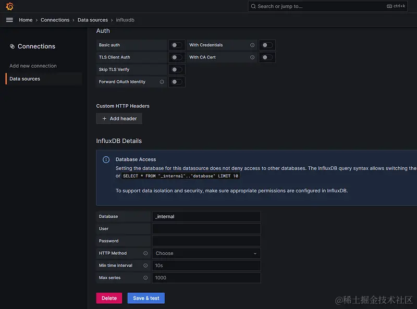Click the Min time interval info icon
Image resolution: width=417 pixels, height=309 pixels.
[x=145, y=266]
